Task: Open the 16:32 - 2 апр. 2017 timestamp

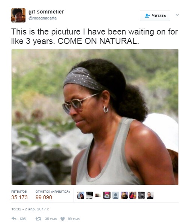Action: point(30,209)
